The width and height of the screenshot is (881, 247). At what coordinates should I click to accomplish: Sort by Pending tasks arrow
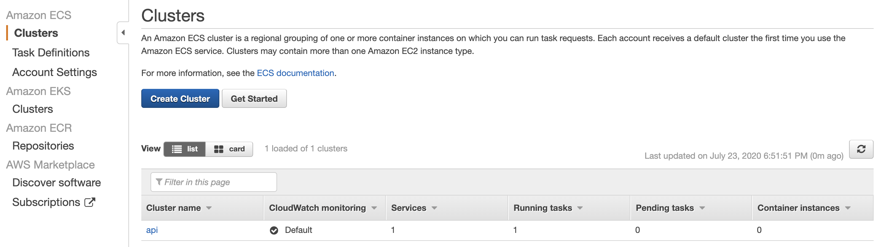tap(702, 208)
